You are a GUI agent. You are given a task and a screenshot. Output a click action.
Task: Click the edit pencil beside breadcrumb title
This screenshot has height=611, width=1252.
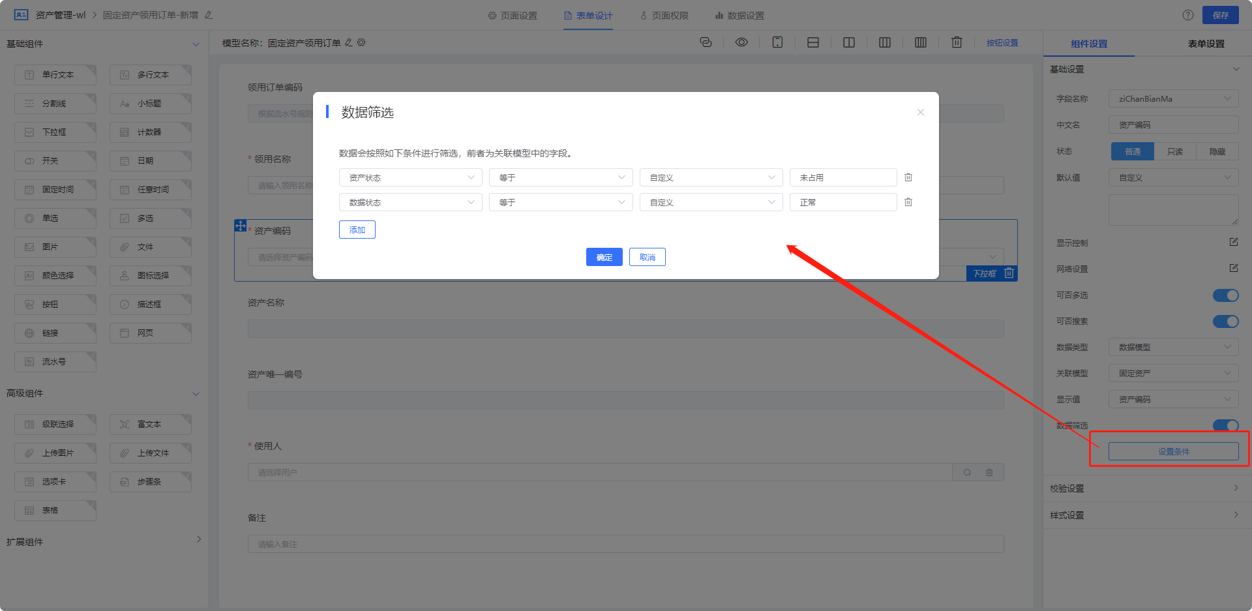[x=209, y=15]
